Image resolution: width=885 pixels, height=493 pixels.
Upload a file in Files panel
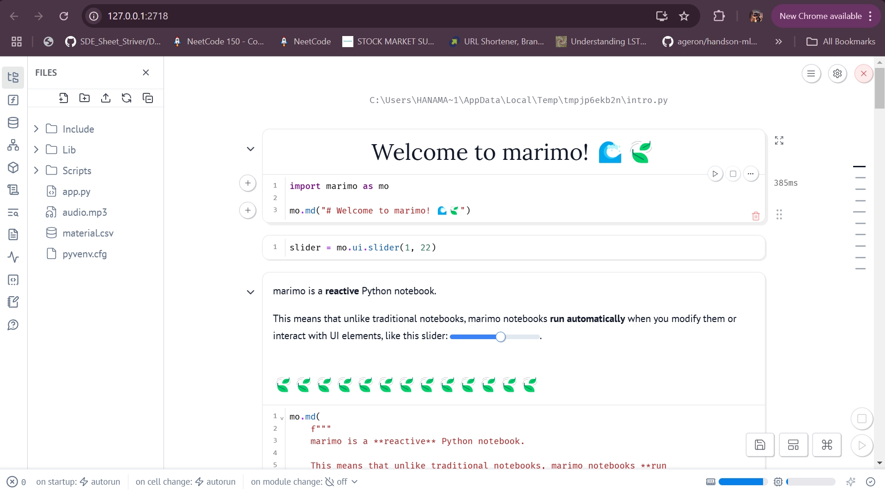pos(106,98)
